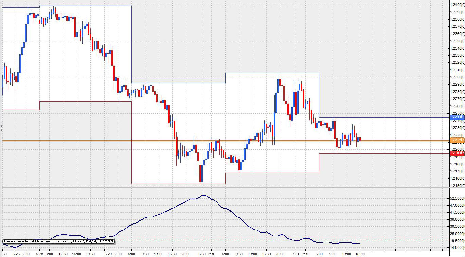Click the 1.2360 price axis label
The height and width of the screenshot is (257, 465).
click(458, 34)
